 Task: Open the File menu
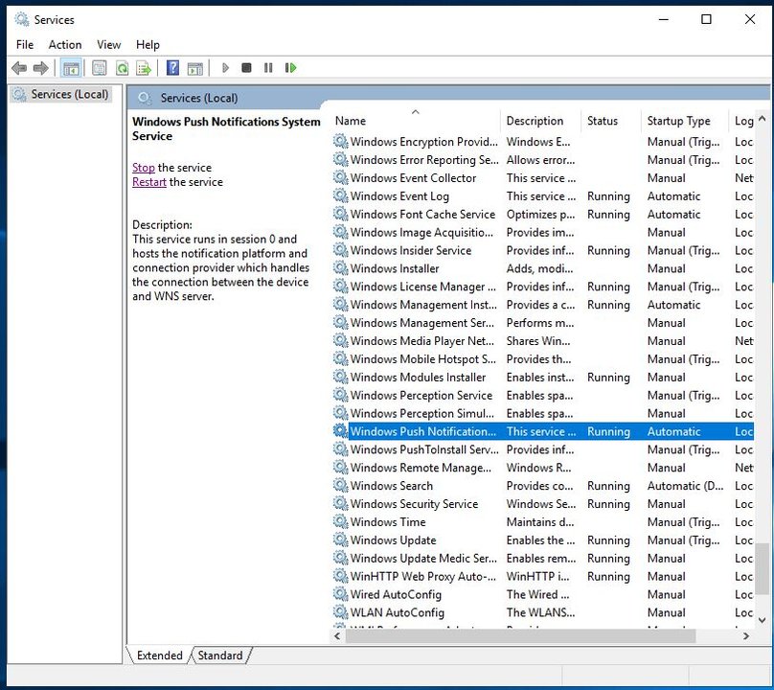(x=25, y=45)
